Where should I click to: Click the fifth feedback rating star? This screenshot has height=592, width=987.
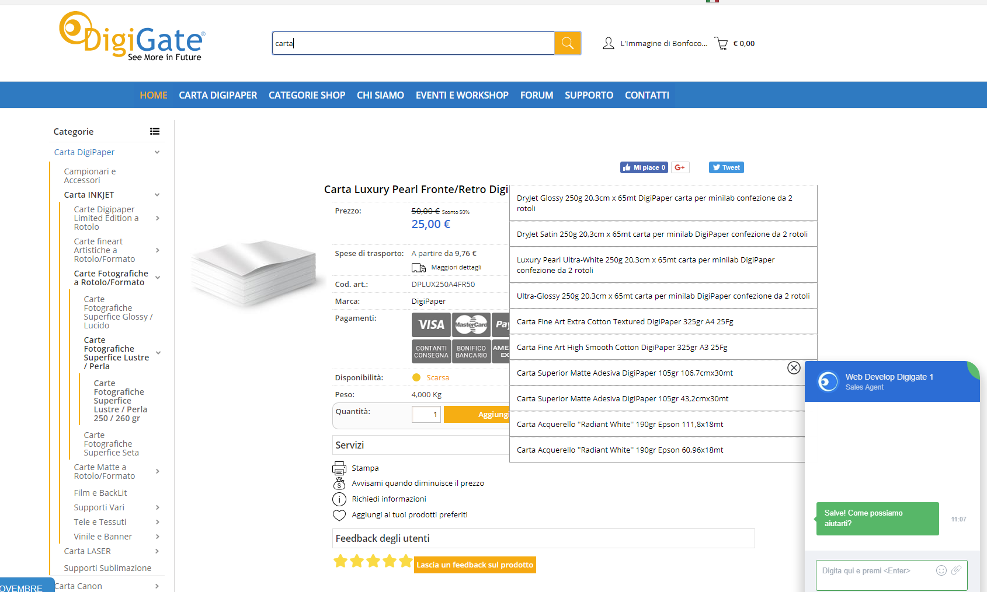(406, 562)
